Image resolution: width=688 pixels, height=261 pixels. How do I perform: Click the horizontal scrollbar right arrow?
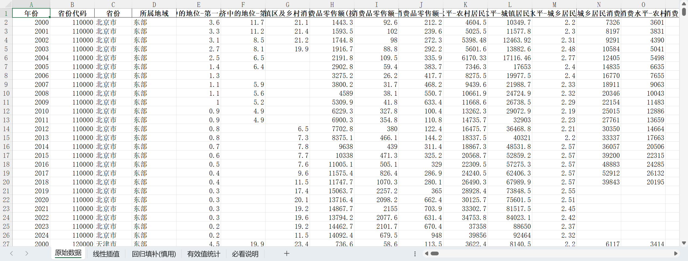676,253
